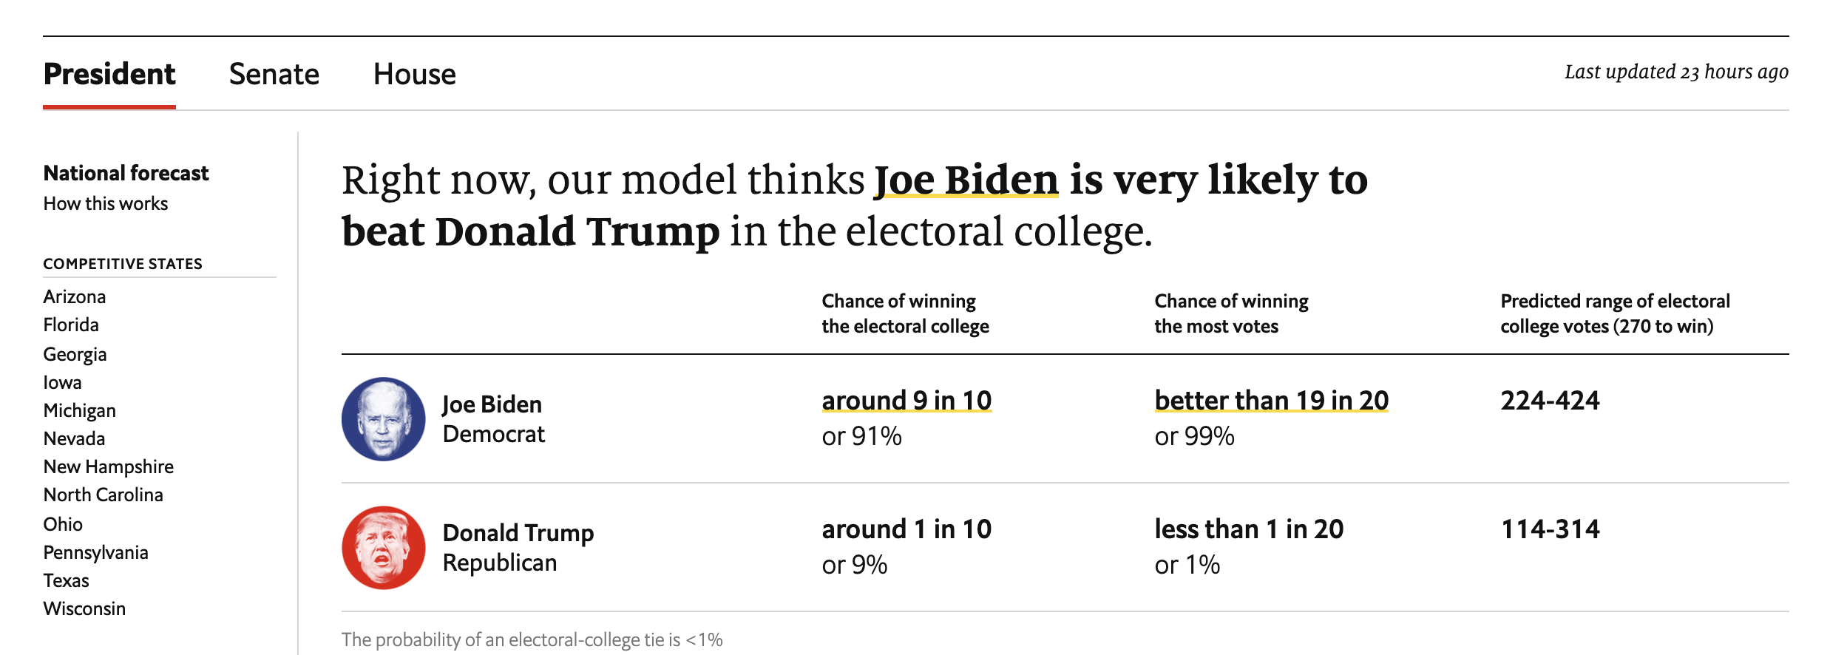Screen dimensions: 1847x655
Task: Open Georgia in competitive states
Action: pos(75,354)
